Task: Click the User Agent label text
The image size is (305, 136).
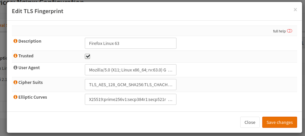Action: pyautogui.click(x=29, y=68)
